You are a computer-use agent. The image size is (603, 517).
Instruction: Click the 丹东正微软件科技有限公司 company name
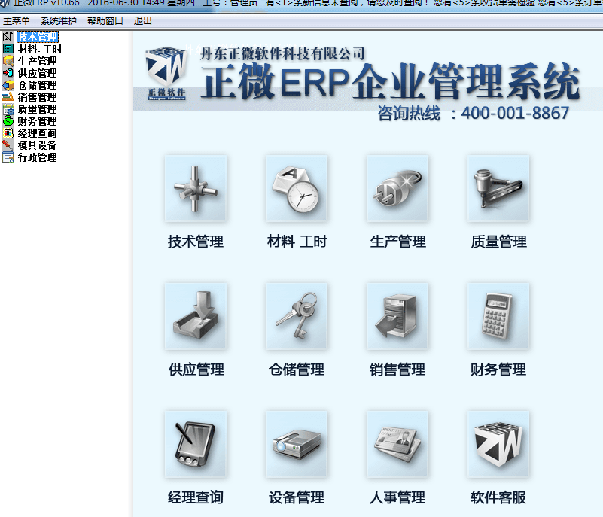[282, 54]
